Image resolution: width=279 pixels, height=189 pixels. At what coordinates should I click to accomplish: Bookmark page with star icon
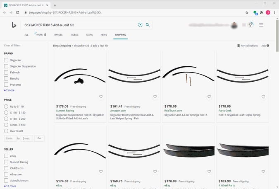247,12
